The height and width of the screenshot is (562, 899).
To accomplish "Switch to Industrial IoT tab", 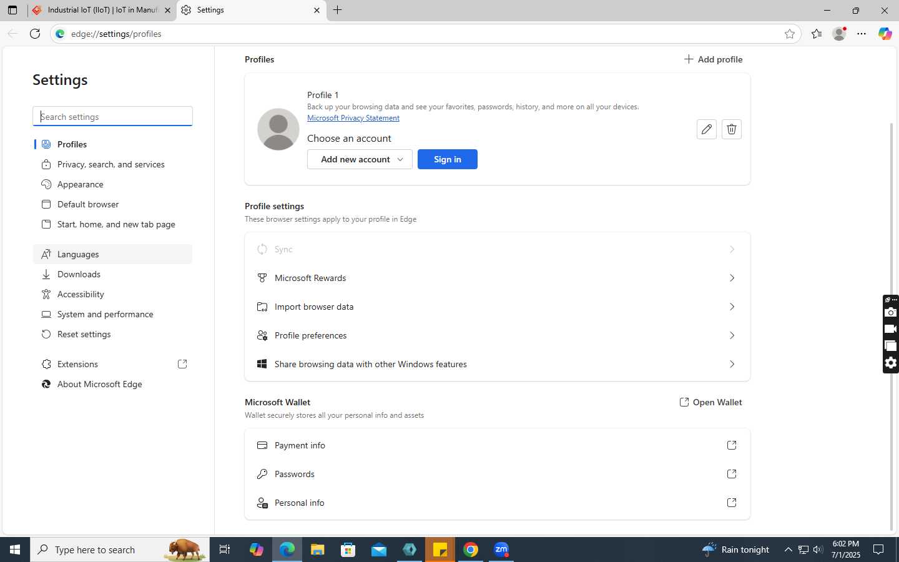I will tap(102, 10).
